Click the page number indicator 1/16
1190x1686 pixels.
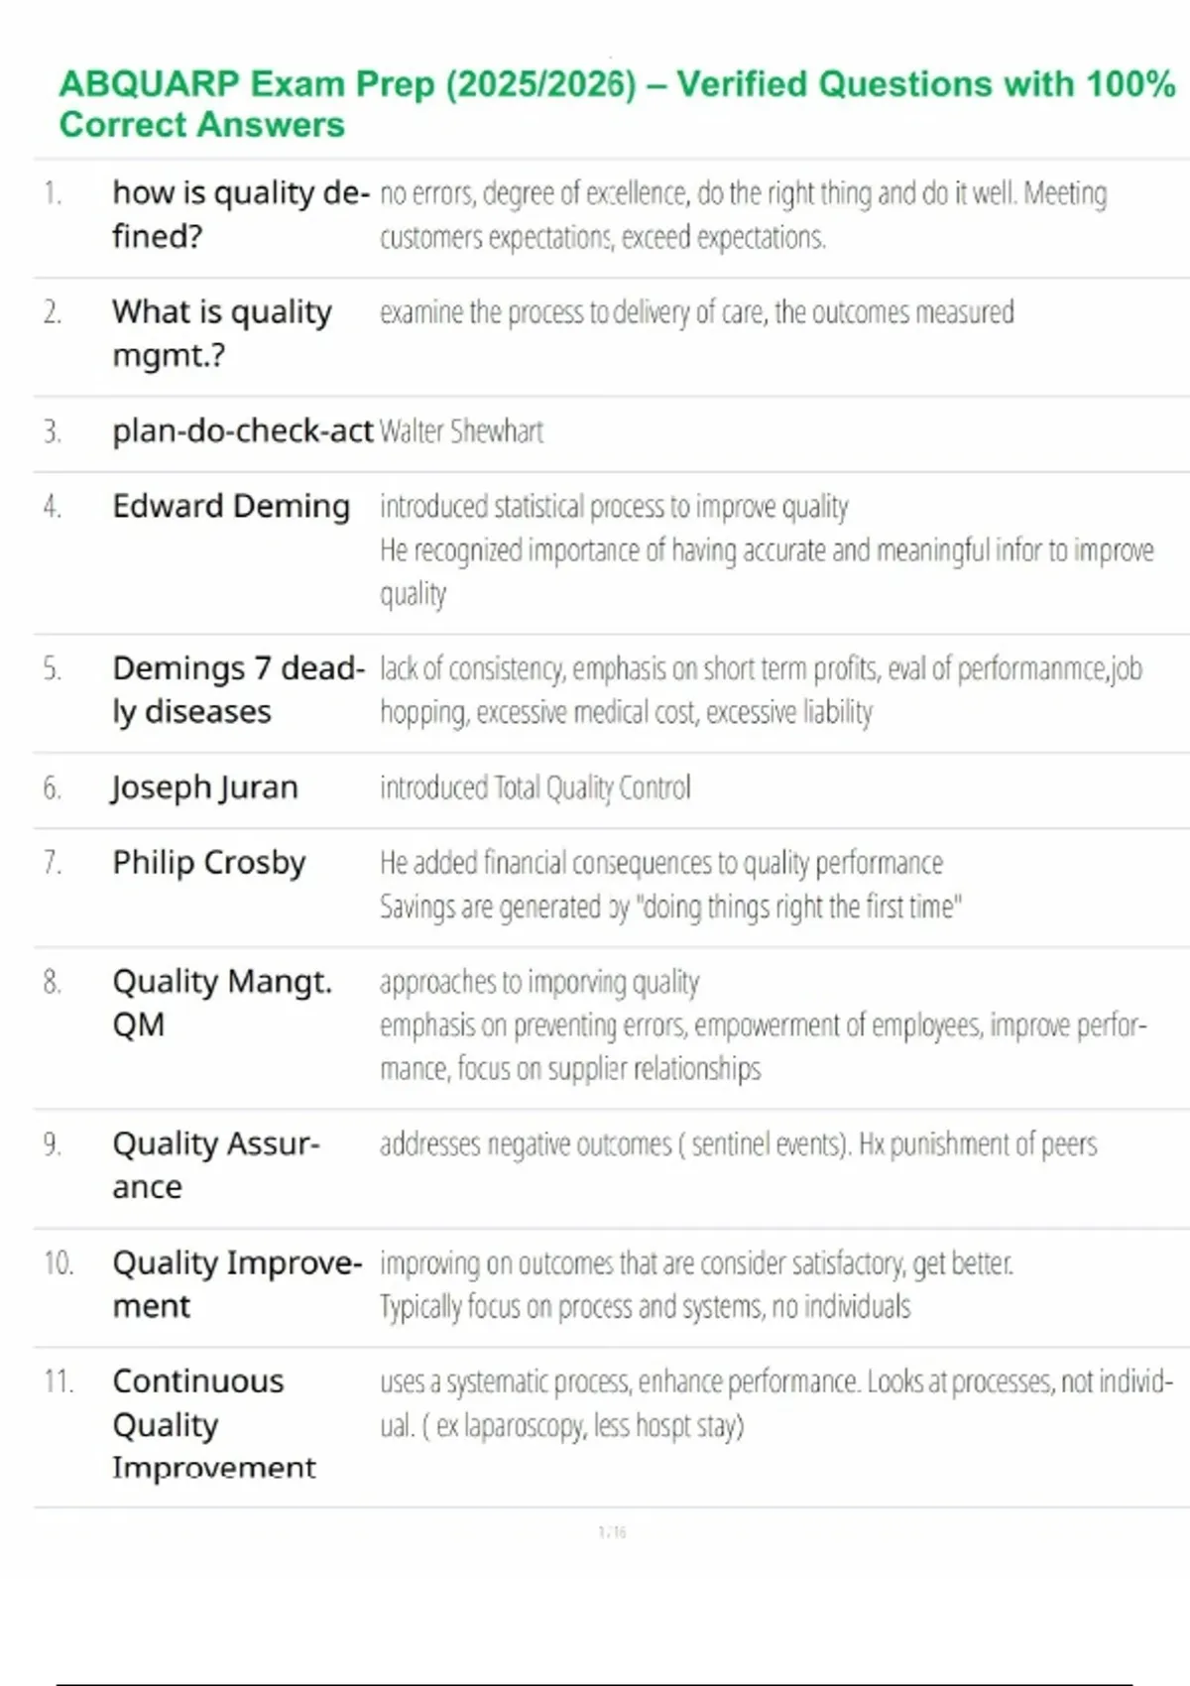click(612, 1532)
